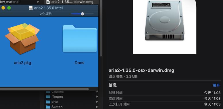Open the Docs folder icon

point(80,39)
